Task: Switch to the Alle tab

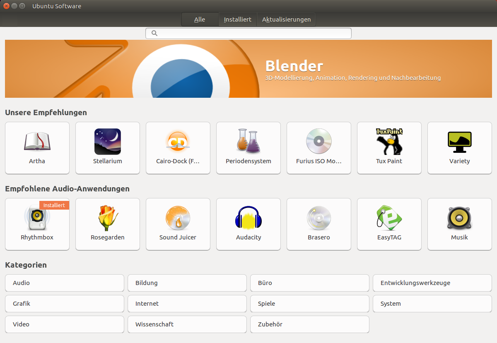Action: [x=200, y=19]
